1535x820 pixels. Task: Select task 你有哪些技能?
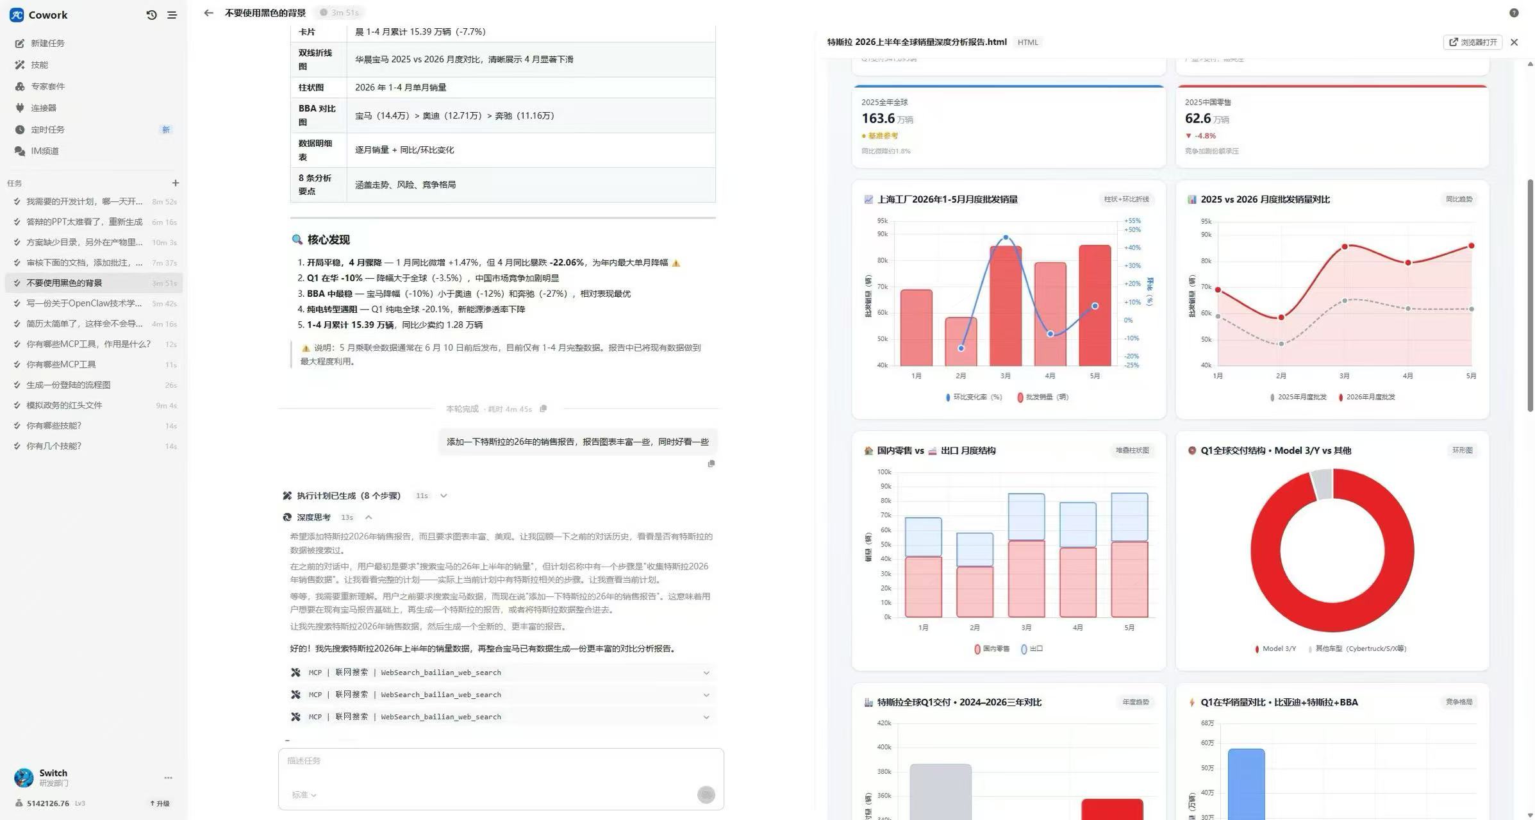point(94,426)
